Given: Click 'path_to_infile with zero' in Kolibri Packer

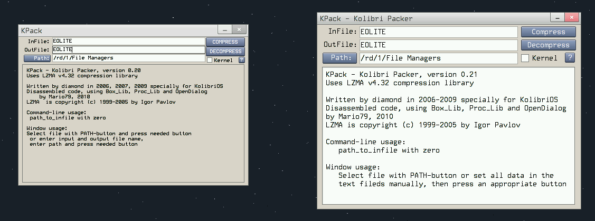Looking at the screenshot, I should pyautogui.click(x=389, y=150).
